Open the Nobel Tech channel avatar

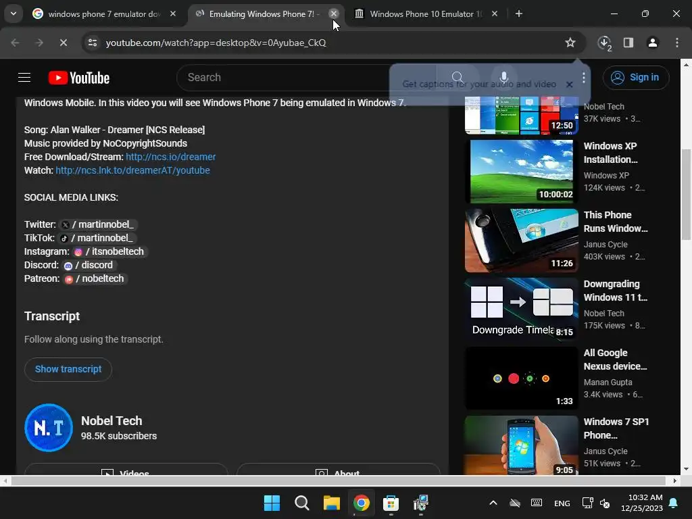tap(49, 428)
